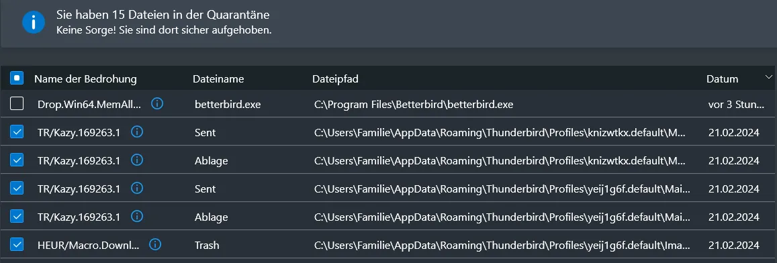Viewport: 777px width, 263px height.
Task: Open info icon for HEUR/Macro.Downl threat
Action: [155, 244]
